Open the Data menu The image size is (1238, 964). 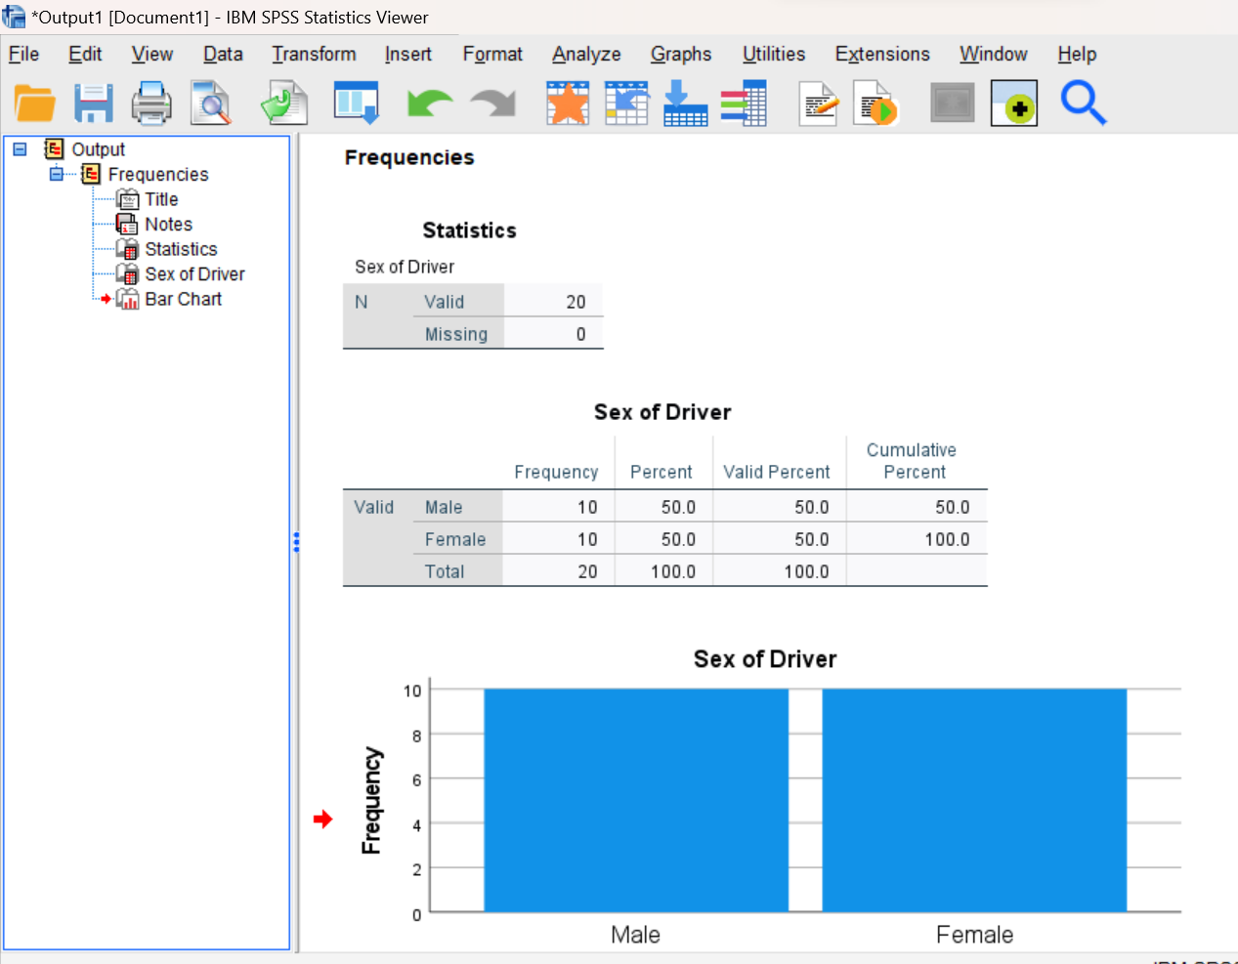pyautogui.click(x=223, y=55)
